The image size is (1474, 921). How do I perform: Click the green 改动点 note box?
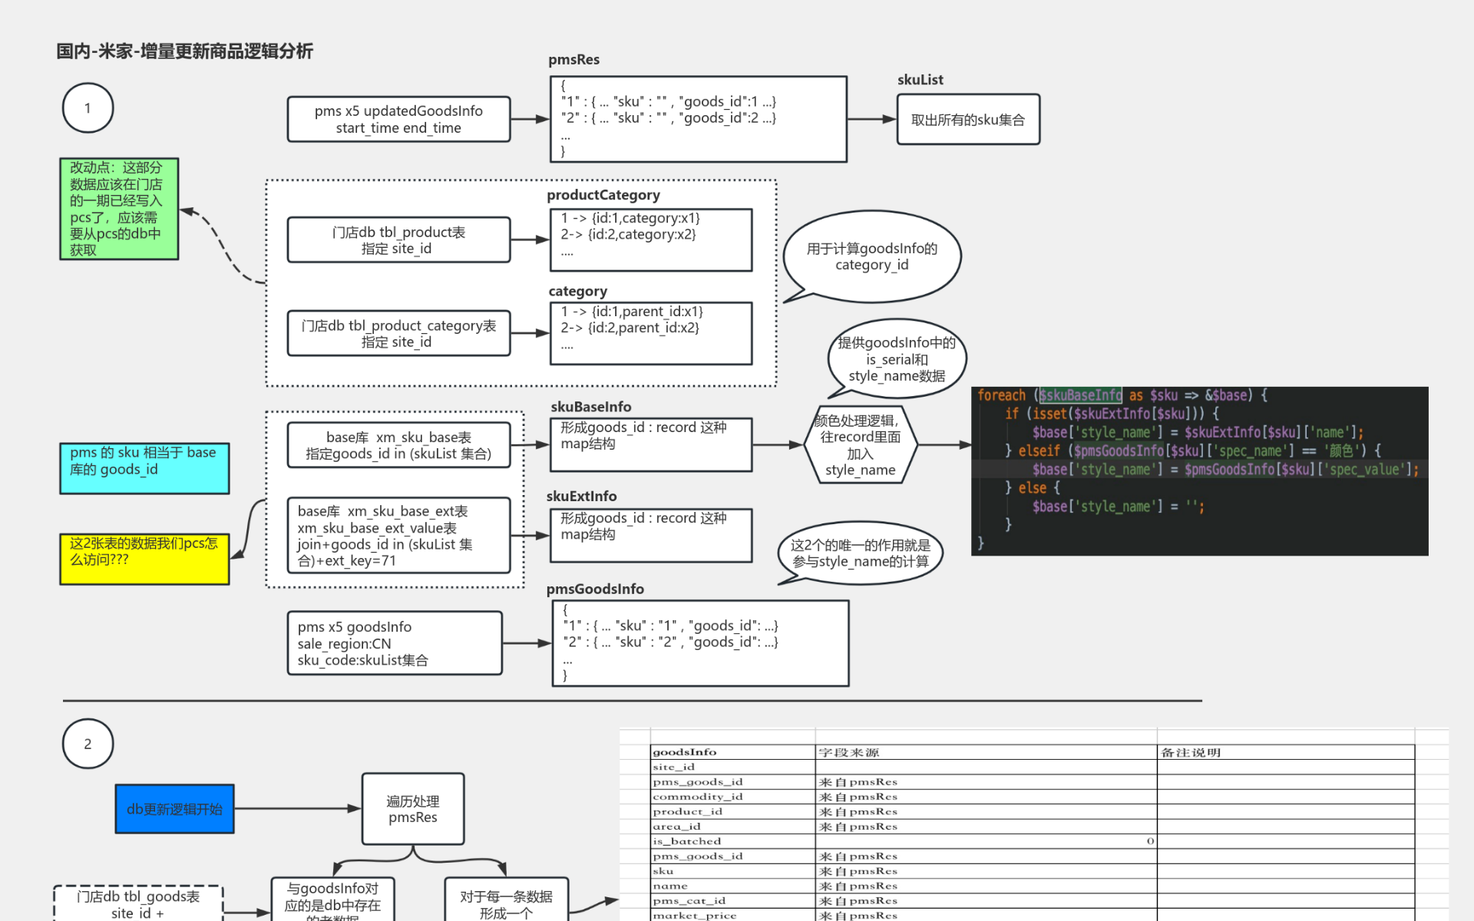(x=119, y=209)
